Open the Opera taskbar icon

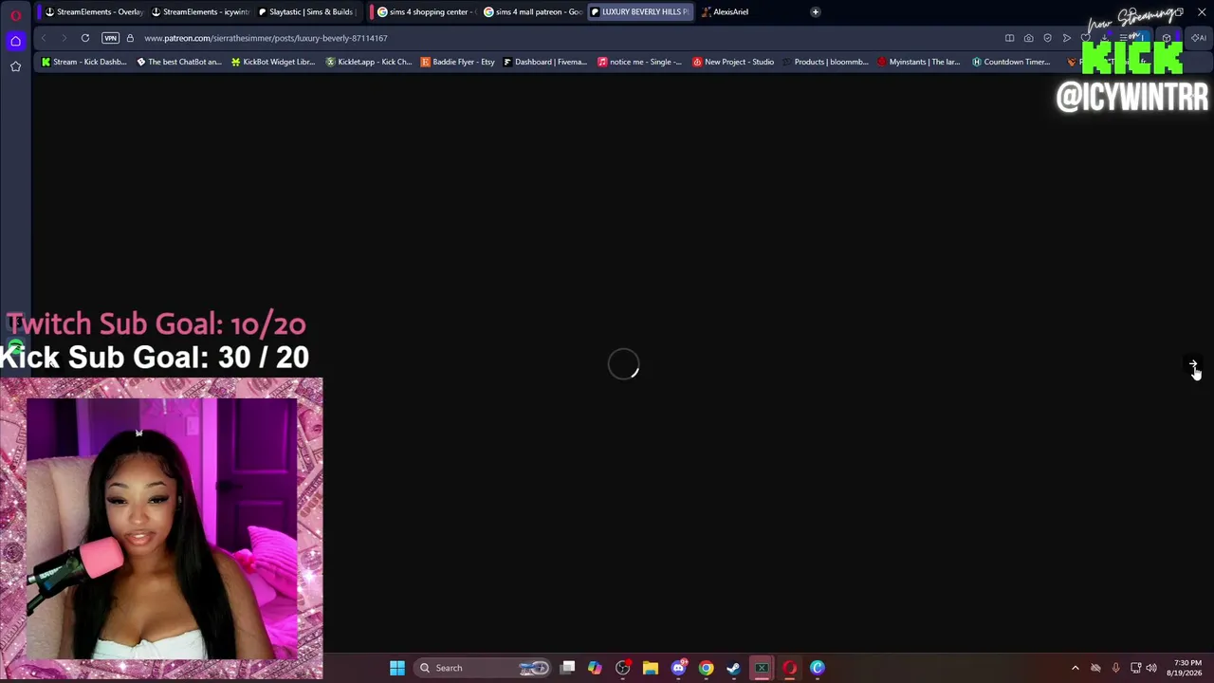(789, 668)
